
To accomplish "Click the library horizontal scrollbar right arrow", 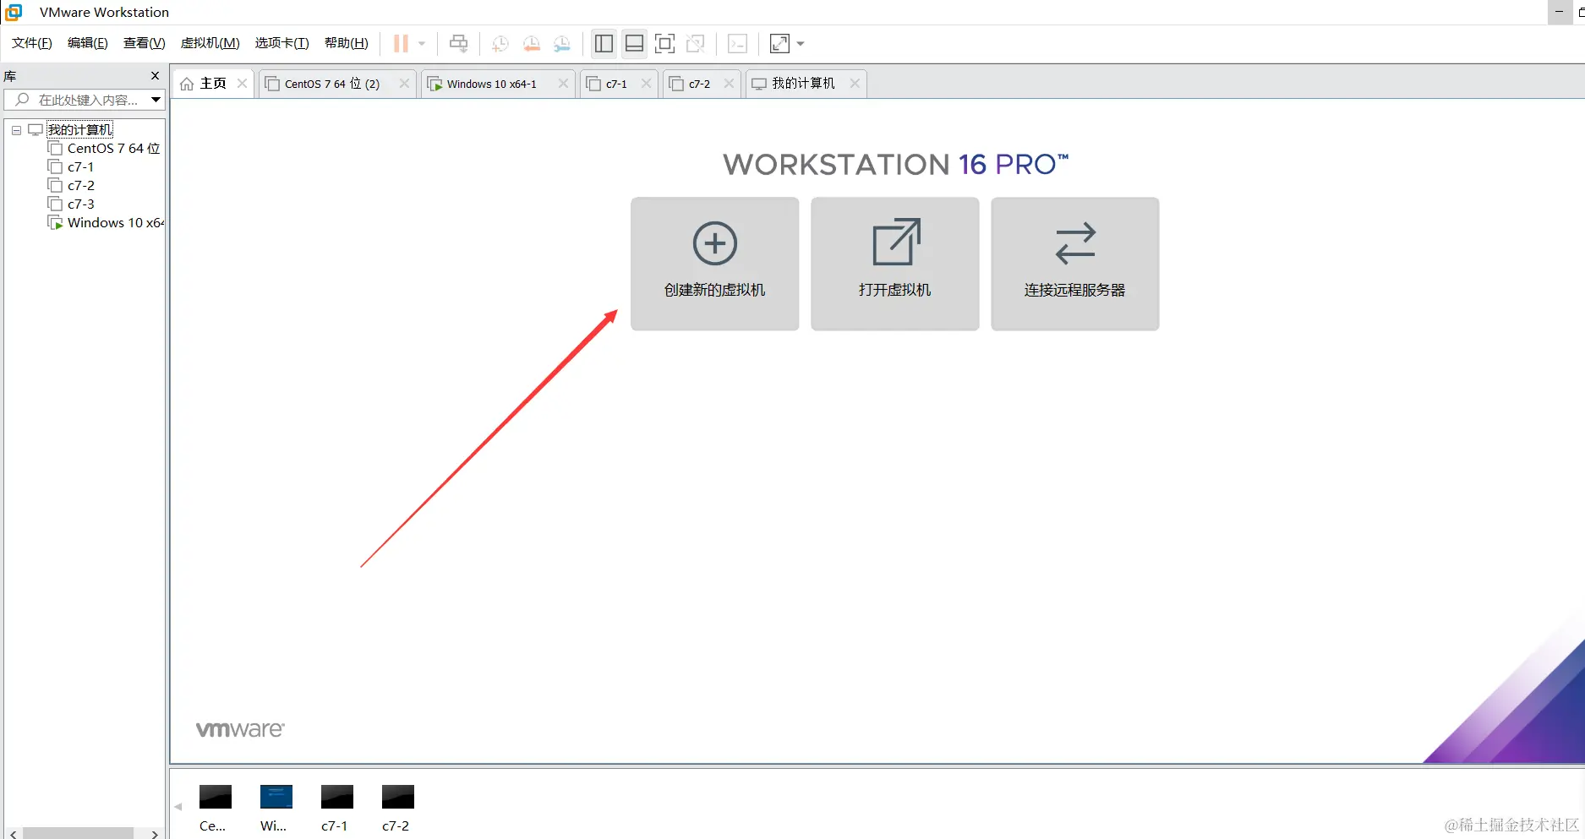I will coord(155,833).
